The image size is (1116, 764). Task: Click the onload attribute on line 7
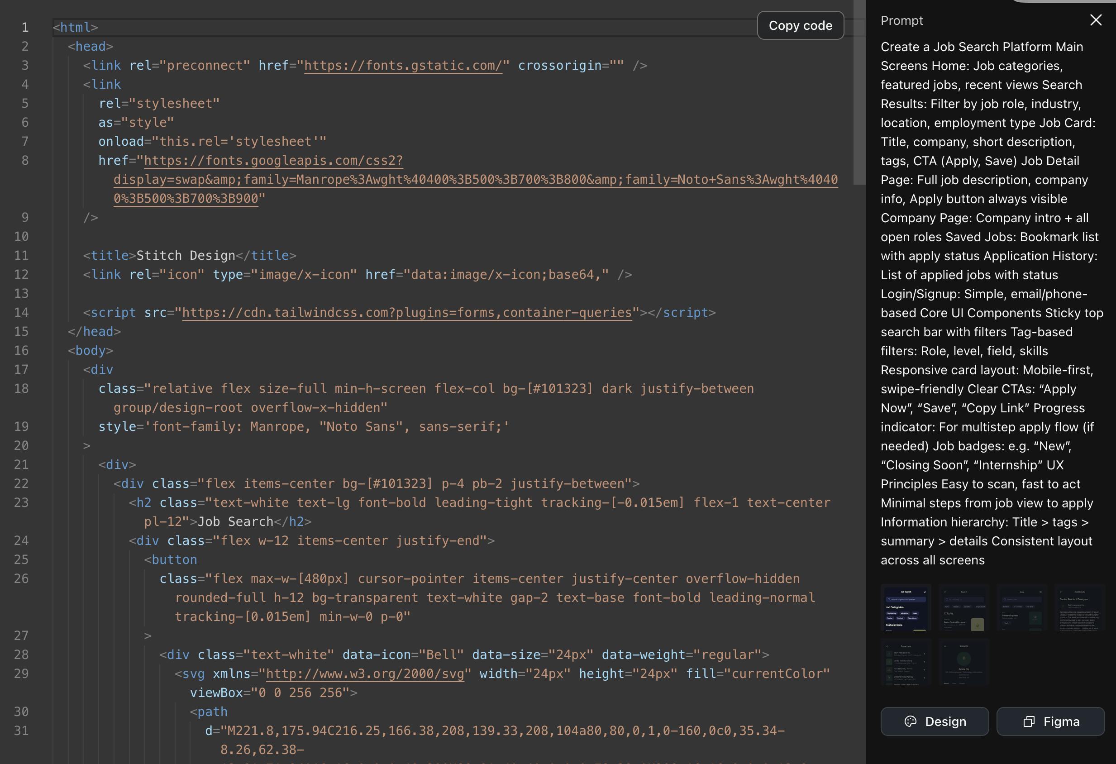pyautogui.click(x=212, y=142)
